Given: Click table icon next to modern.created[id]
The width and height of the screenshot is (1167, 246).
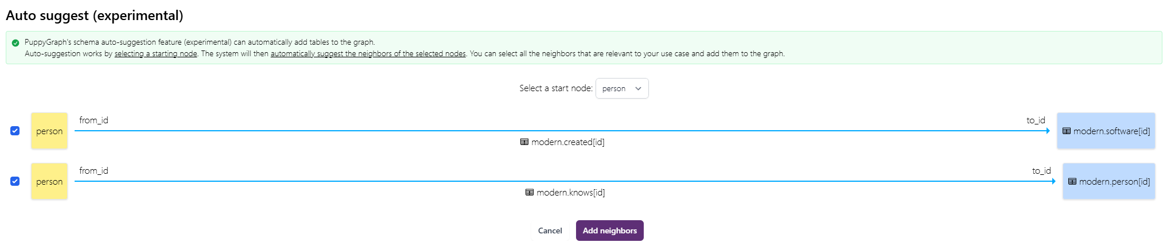Looking at the screenshot, I should (524, 142).
